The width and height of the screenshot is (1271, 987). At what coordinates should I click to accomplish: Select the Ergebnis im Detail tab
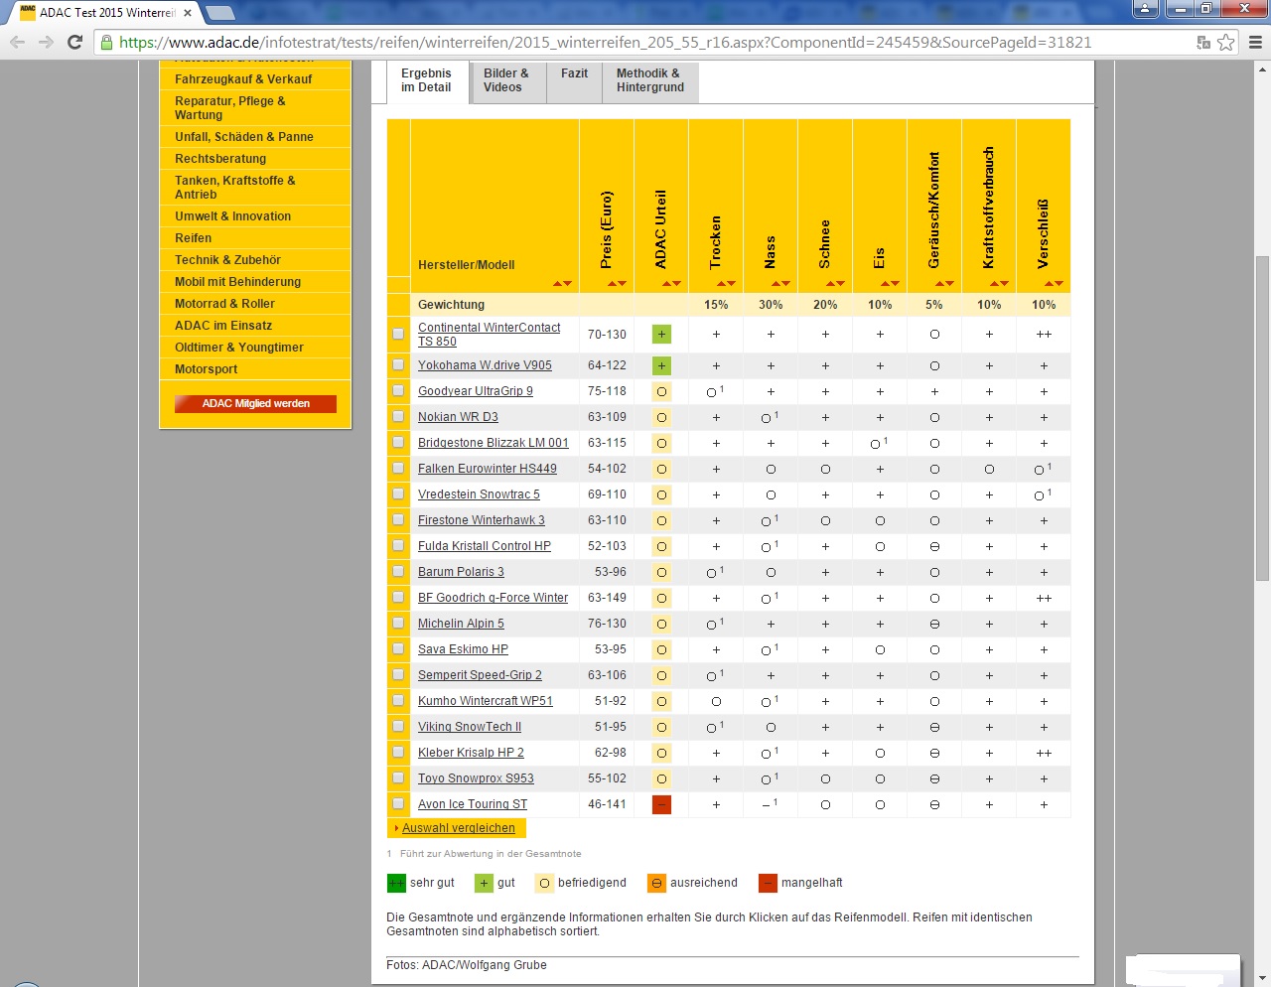427,81
